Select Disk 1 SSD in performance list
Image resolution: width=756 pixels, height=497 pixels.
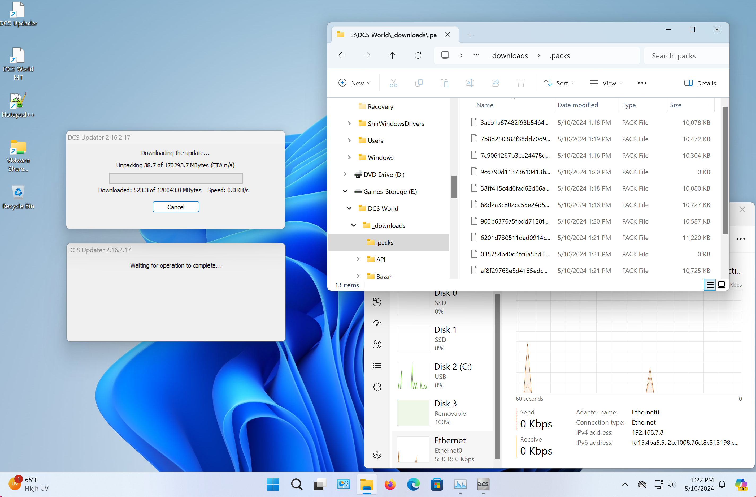click(443, 339)
